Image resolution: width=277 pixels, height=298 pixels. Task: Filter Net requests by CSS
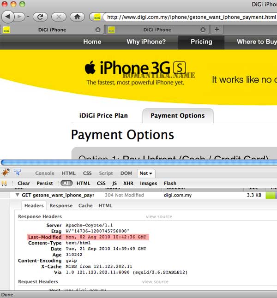[x=101, y=183]
